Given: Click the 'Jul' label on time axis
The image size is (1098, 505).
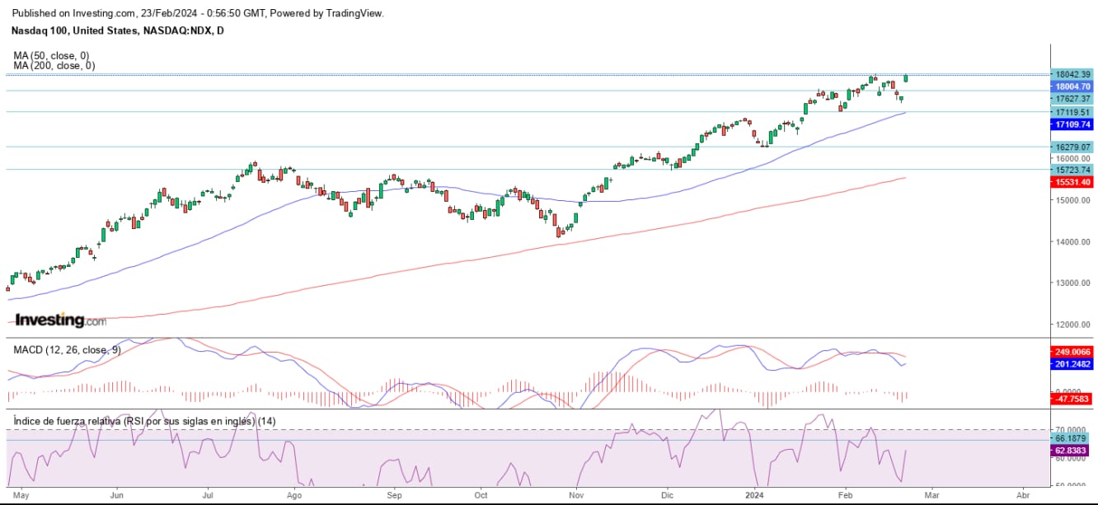Looking at the screenshot, I should 209,497.
